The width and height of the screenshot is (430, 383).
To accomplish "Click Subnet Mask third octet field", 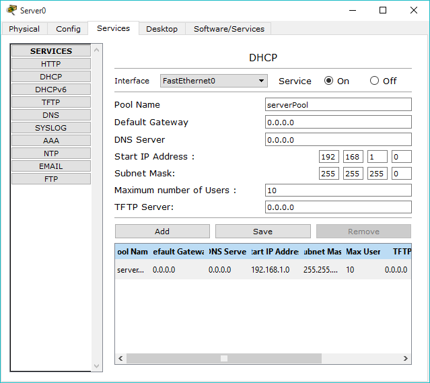I will pos(378,174).
